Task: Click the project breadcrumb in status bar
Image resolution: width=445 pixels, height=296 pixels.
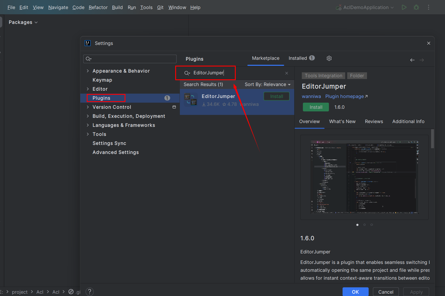Action: (x=20, y=292)
